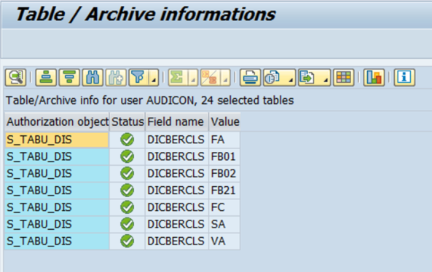Image resolution: width=432 pixels, height=272 pixels.
Task: Select the Value column header
Action: point(224,121)
